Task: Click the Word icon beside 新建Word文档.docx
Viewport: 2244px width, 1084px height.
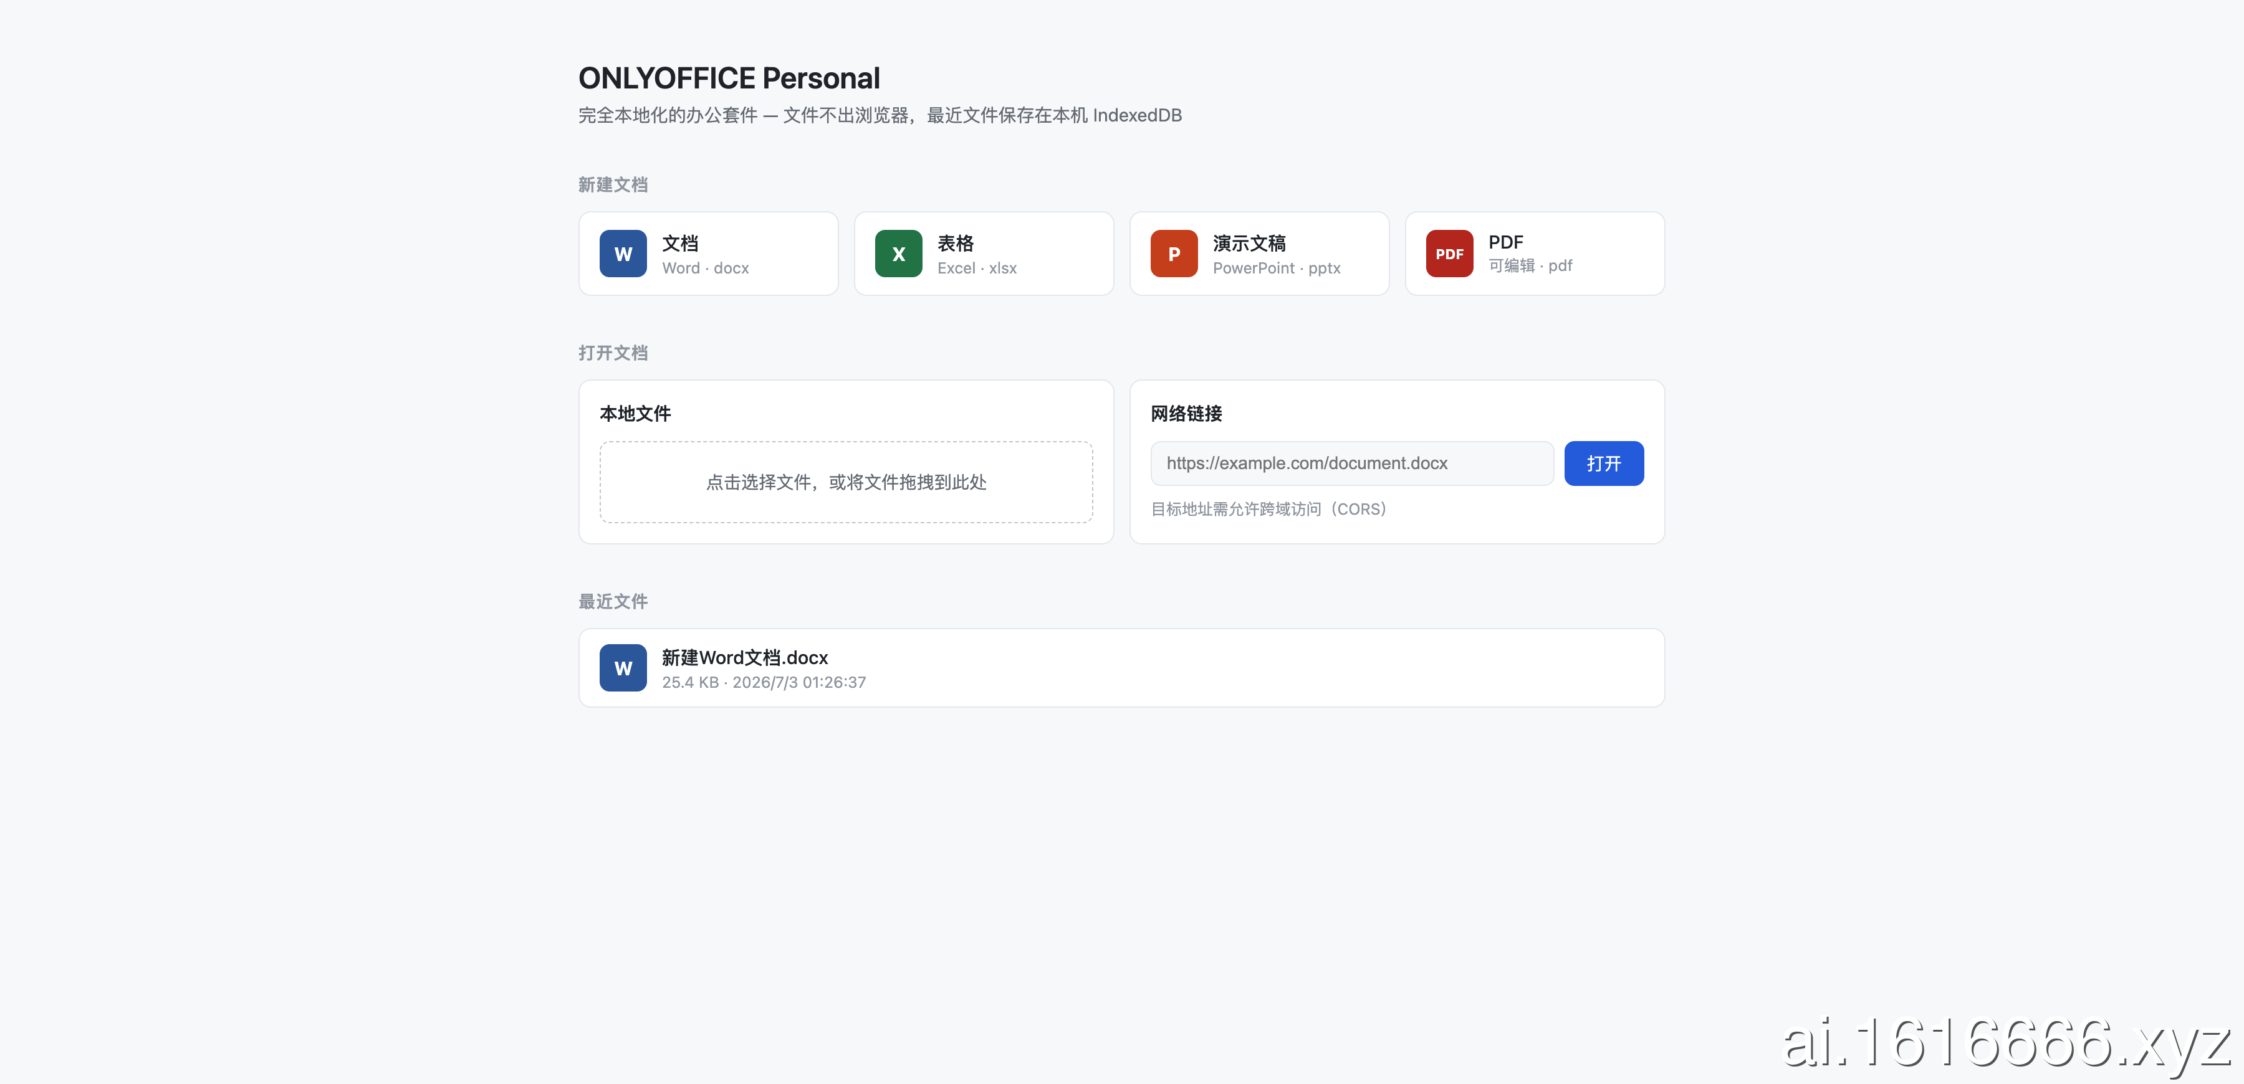Action: coord(623,668)
